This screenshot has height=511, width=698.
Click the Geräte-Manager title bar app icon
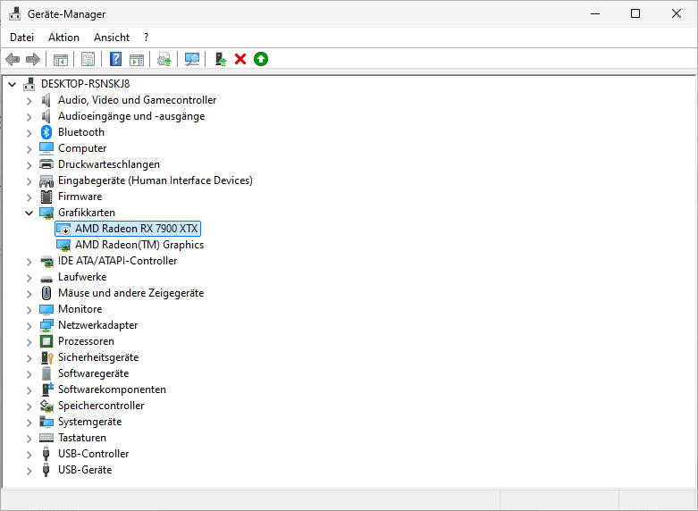tap(14, 13)
